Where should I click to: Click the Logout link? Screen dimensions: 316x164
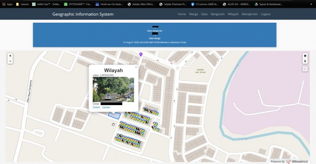point(266,14)
